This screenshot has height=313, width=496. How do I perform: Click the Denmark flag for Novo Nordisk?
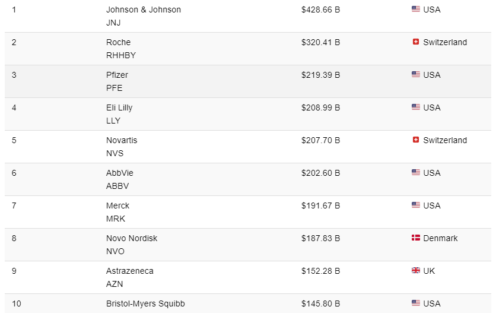(x=415, y=238)
